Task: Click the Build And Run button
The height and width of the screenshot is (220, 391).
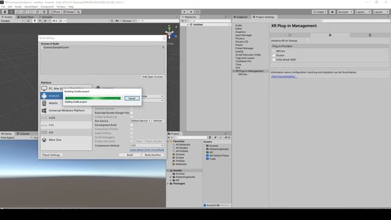Action: 153,155
